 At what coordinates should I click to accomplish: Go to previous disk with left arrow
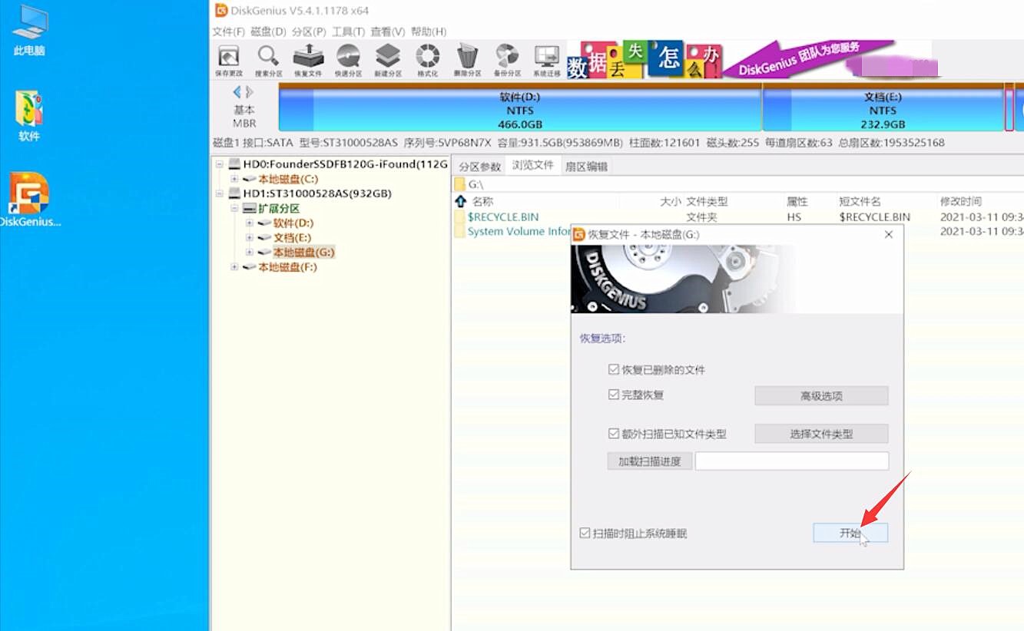click(x=237, y=92)
